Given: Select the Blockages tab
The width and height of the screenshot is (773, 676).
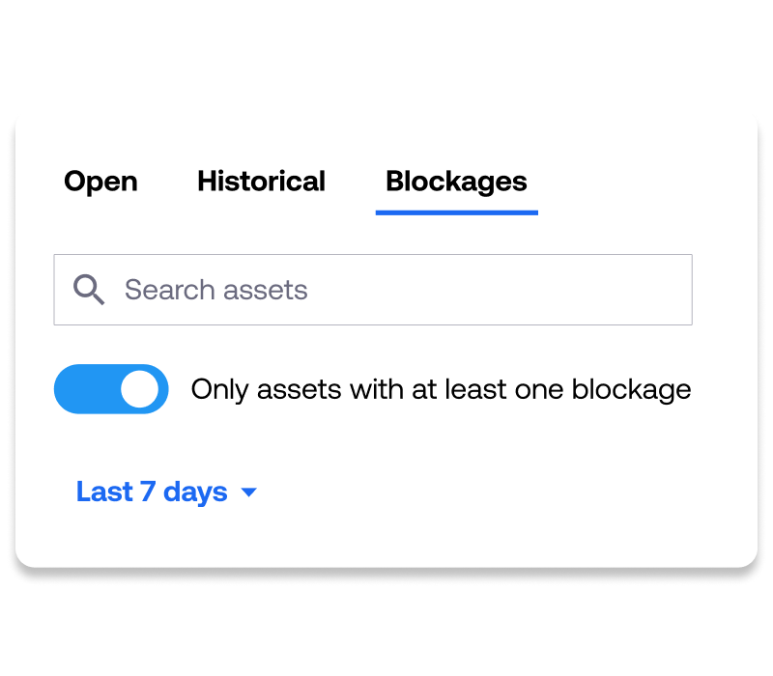Looking at the screenshot, I should click(x=456, y=182).
